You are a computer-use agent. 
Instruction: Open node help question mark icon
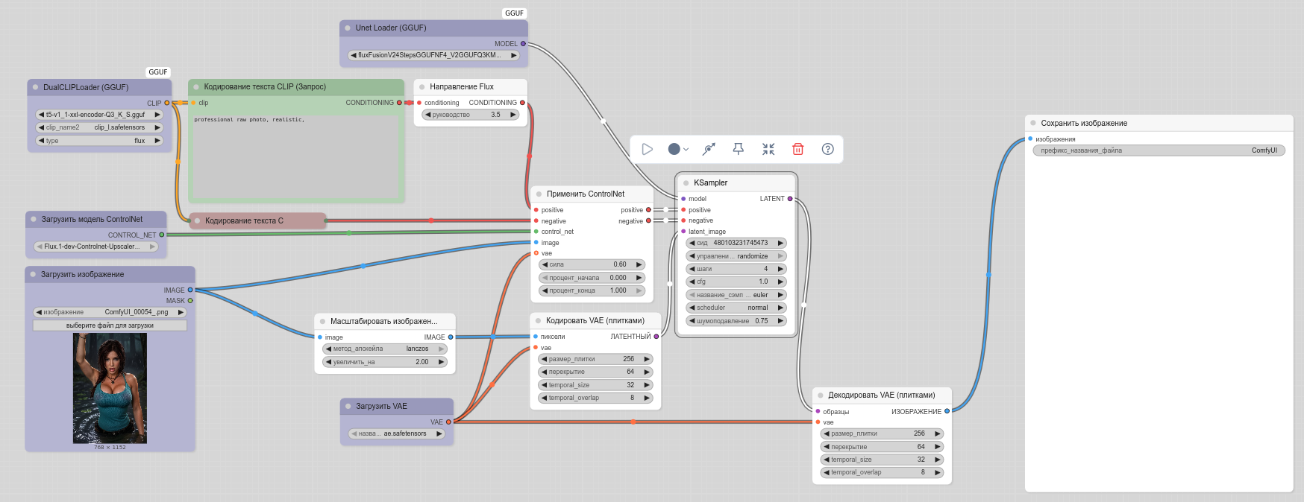pyautogui.click(x=827, y=149)
